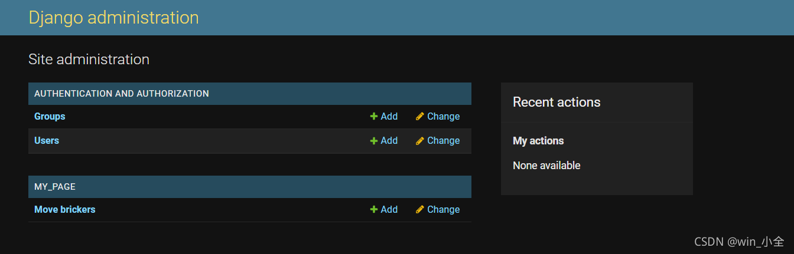
Task: Open the Django administration header link
Action: pos(113,18)
